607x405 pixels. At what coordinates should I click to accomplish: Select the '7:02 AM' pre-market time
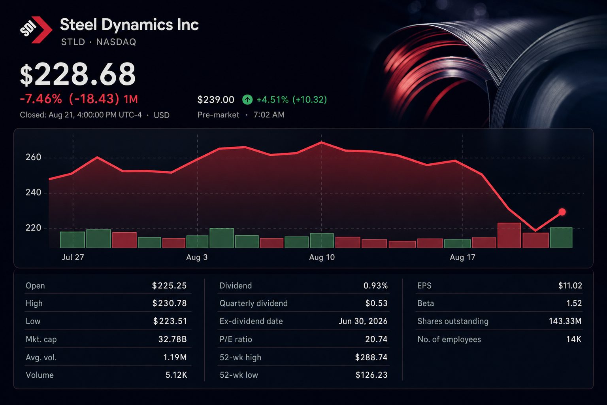pos(269,115)
